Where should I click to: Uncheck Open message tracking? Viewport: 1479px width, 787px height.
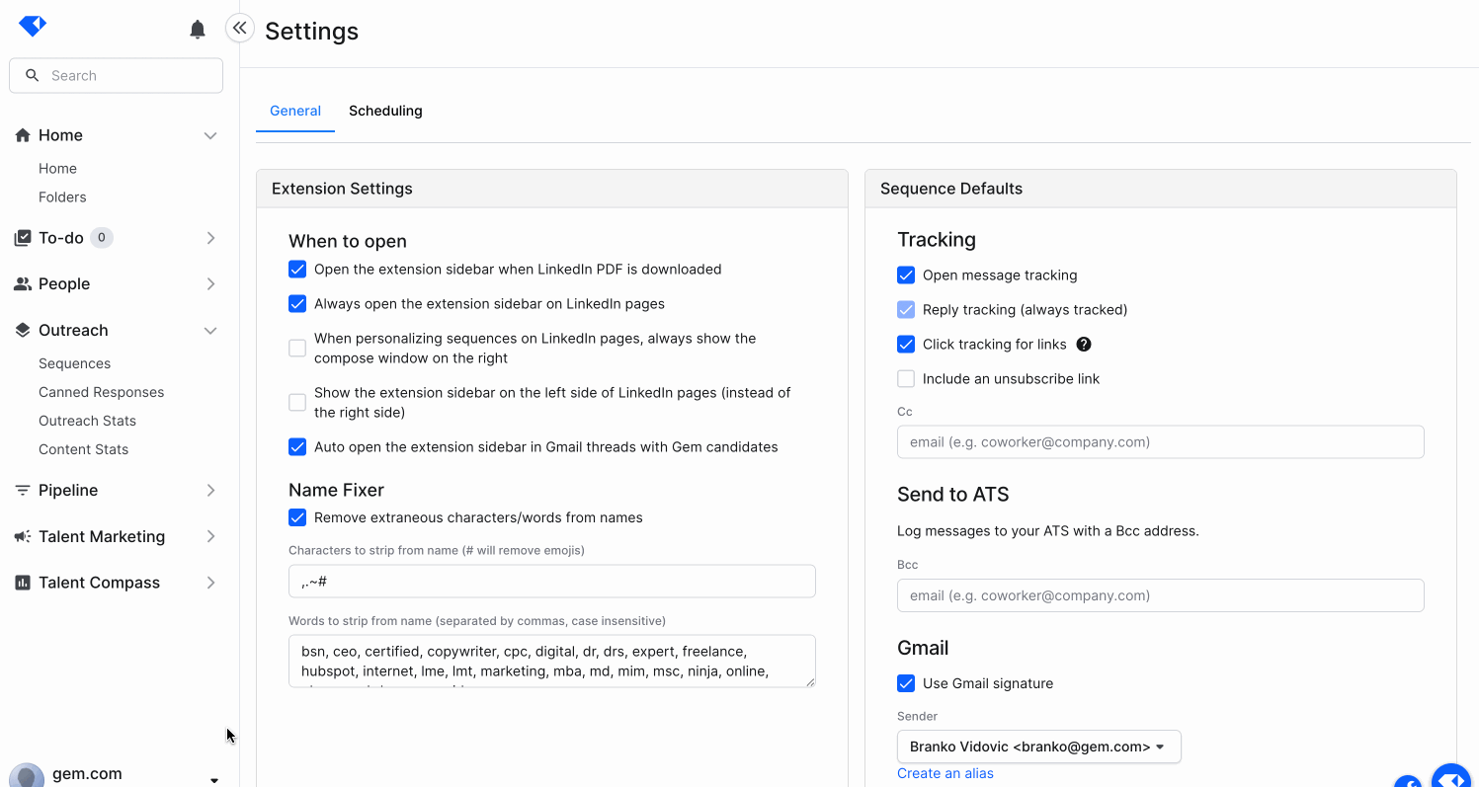pos(906,275)
